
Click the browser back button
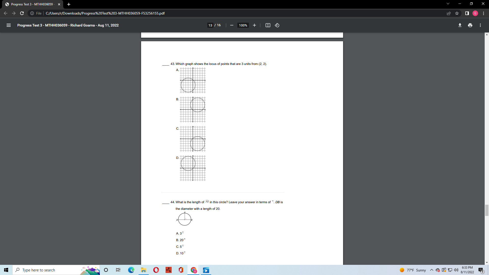pos(5,13)
